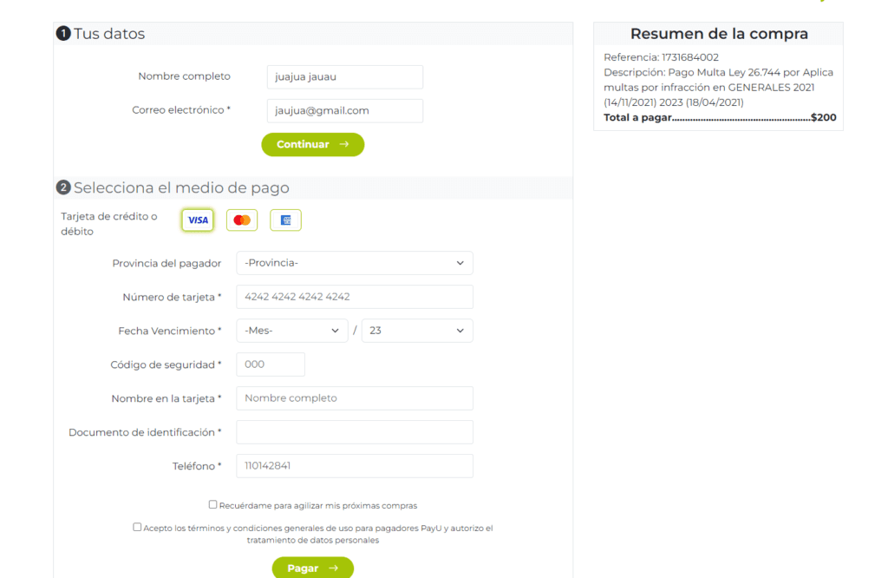
Task: Open the Provincia del pagador dropdown
Action: pos(355,263)
